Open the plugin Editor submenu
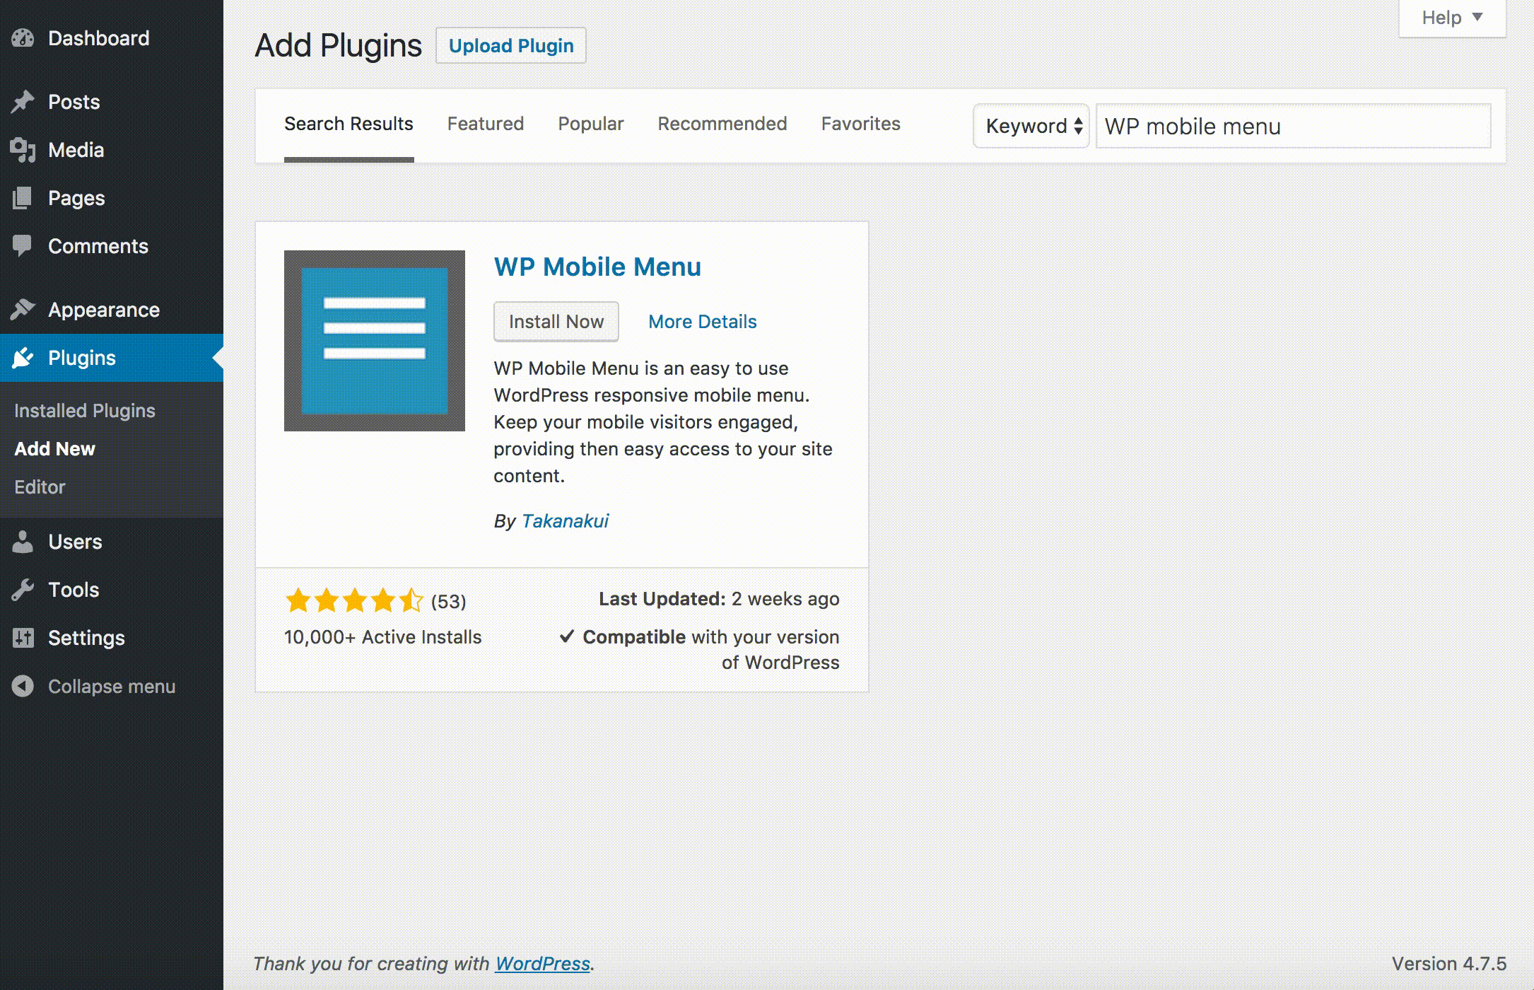This screenshot has height=990, width=1534. point(40,487)
